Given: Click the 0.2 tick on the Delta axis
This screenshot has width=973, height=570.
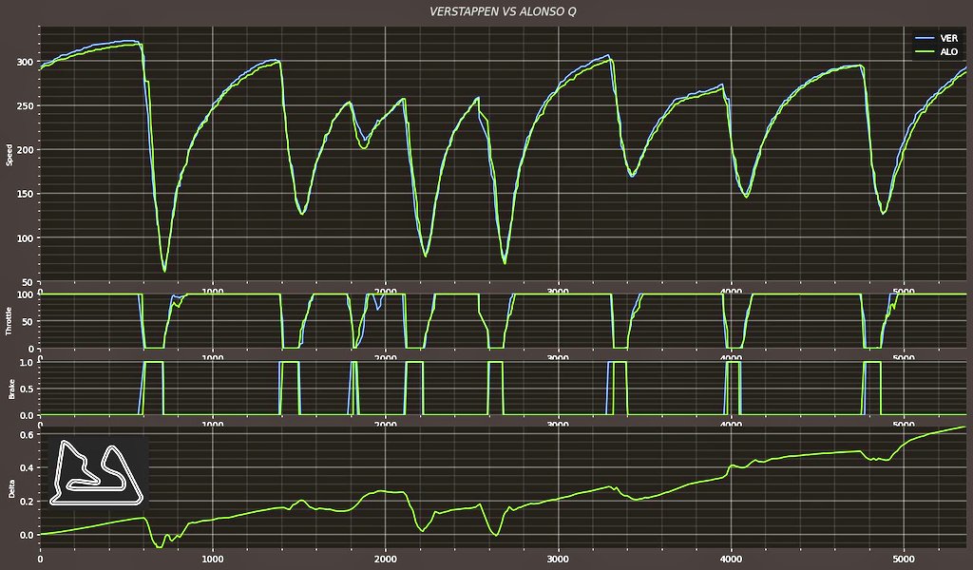Looking at the screenshot, I should [x=26, y=502].
